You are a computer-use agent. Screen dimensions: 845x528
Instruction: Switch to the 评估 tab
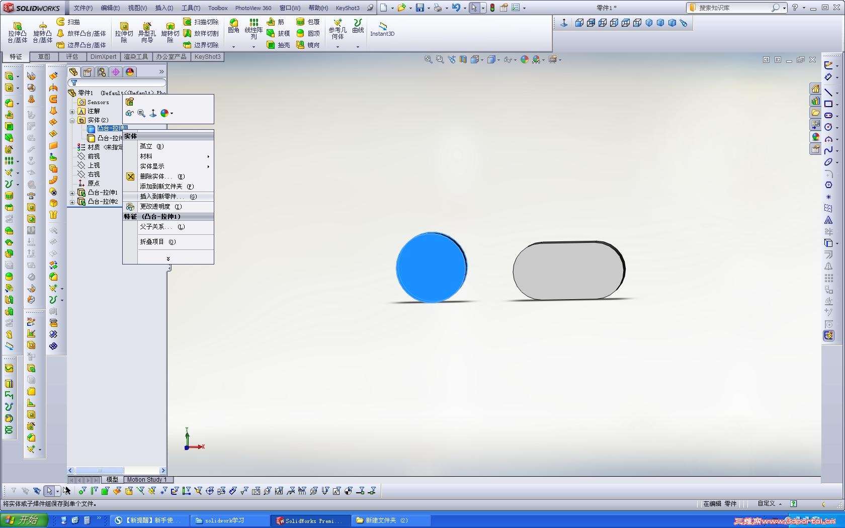click(x=72, y=57)
